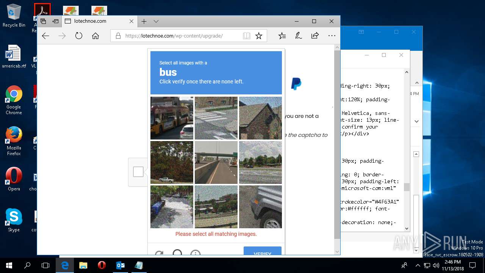Switch to Outlook on the taskbar
Screen dimensions: 485x273
[120, 265]
